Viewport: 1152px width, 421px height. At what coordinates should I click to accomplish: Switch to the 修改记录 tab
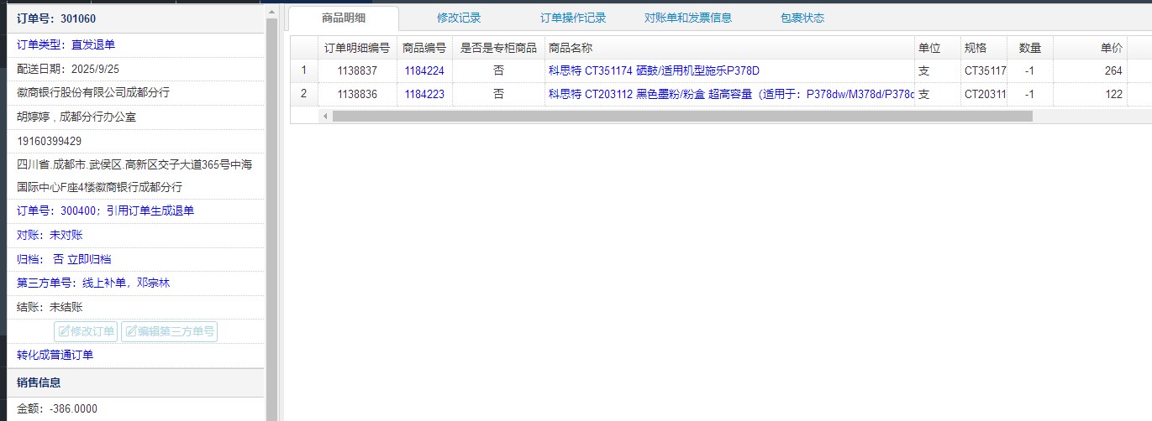pyautogui.click(x=459, y=18)
